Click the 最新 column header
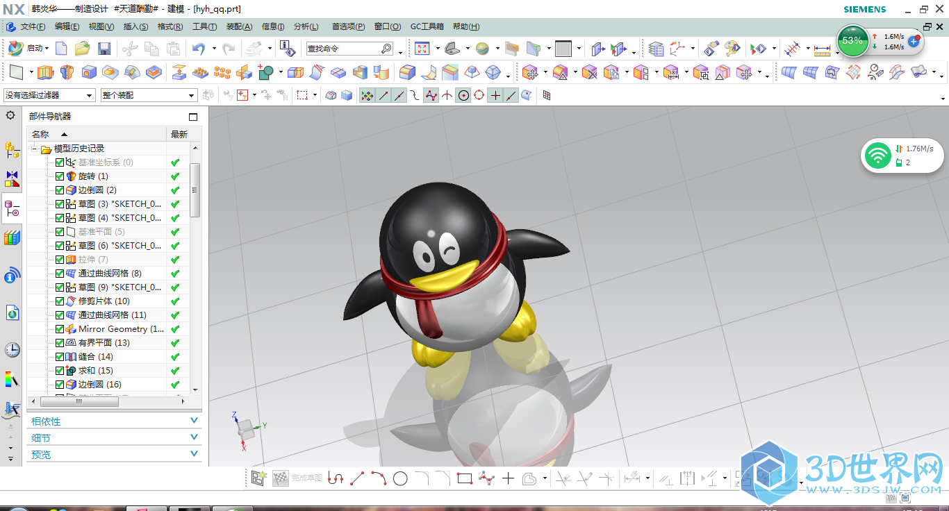 pos(179,134)
